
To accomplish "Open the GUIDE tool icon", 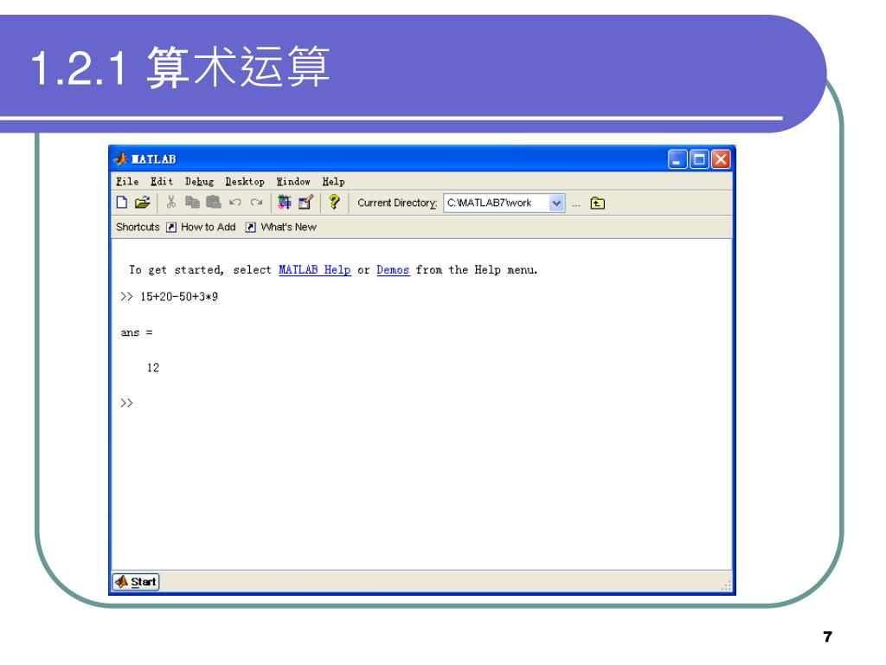I will (305, 202).
